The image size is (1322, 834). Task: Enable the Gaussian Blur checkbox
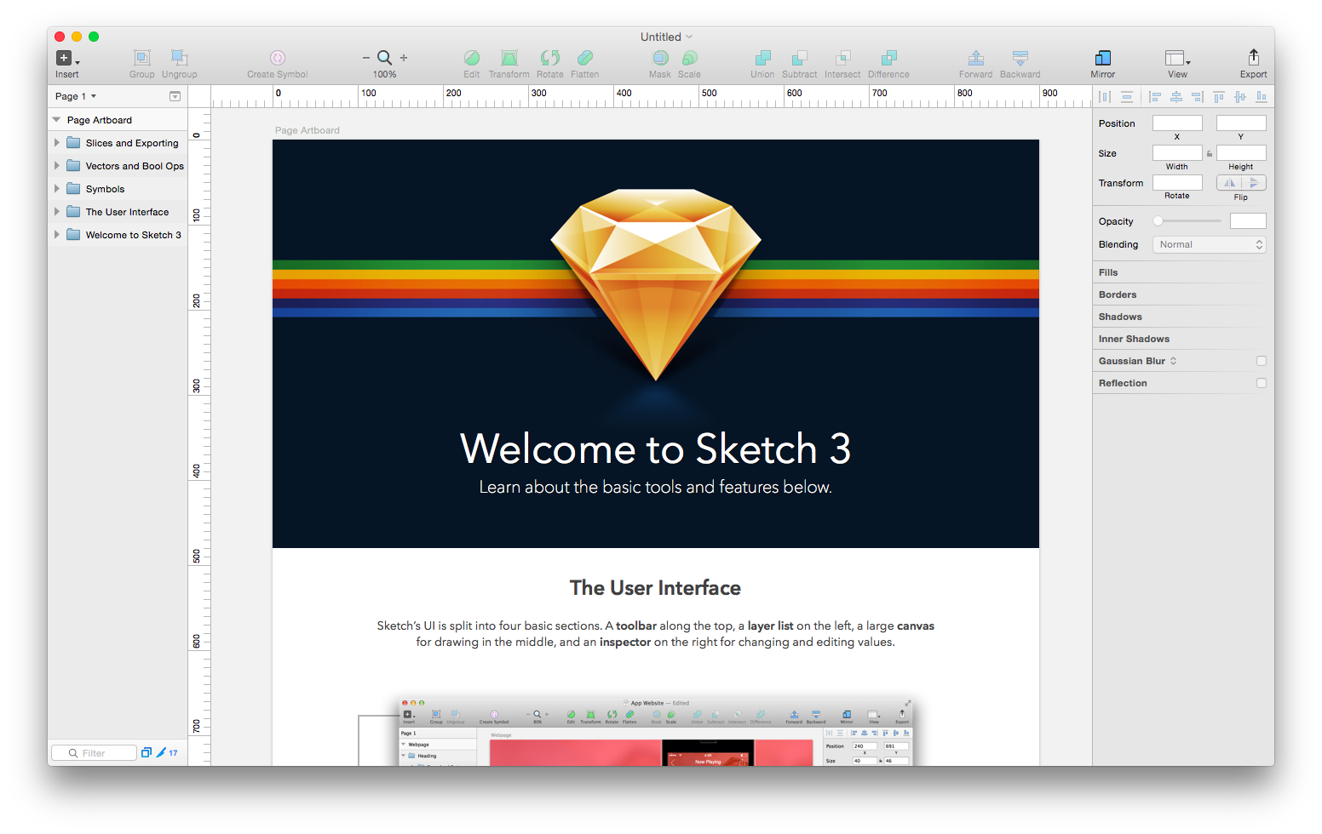click(x=1262, y=361)
